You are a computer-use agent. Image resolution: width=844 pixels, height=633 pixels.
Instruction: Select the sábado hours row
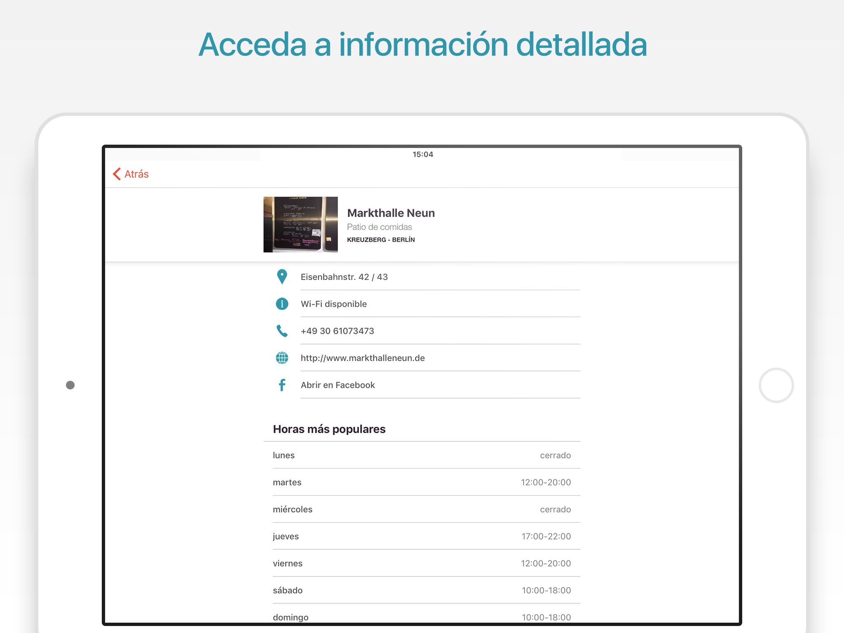pyautogui.click(x=422, y=590)
